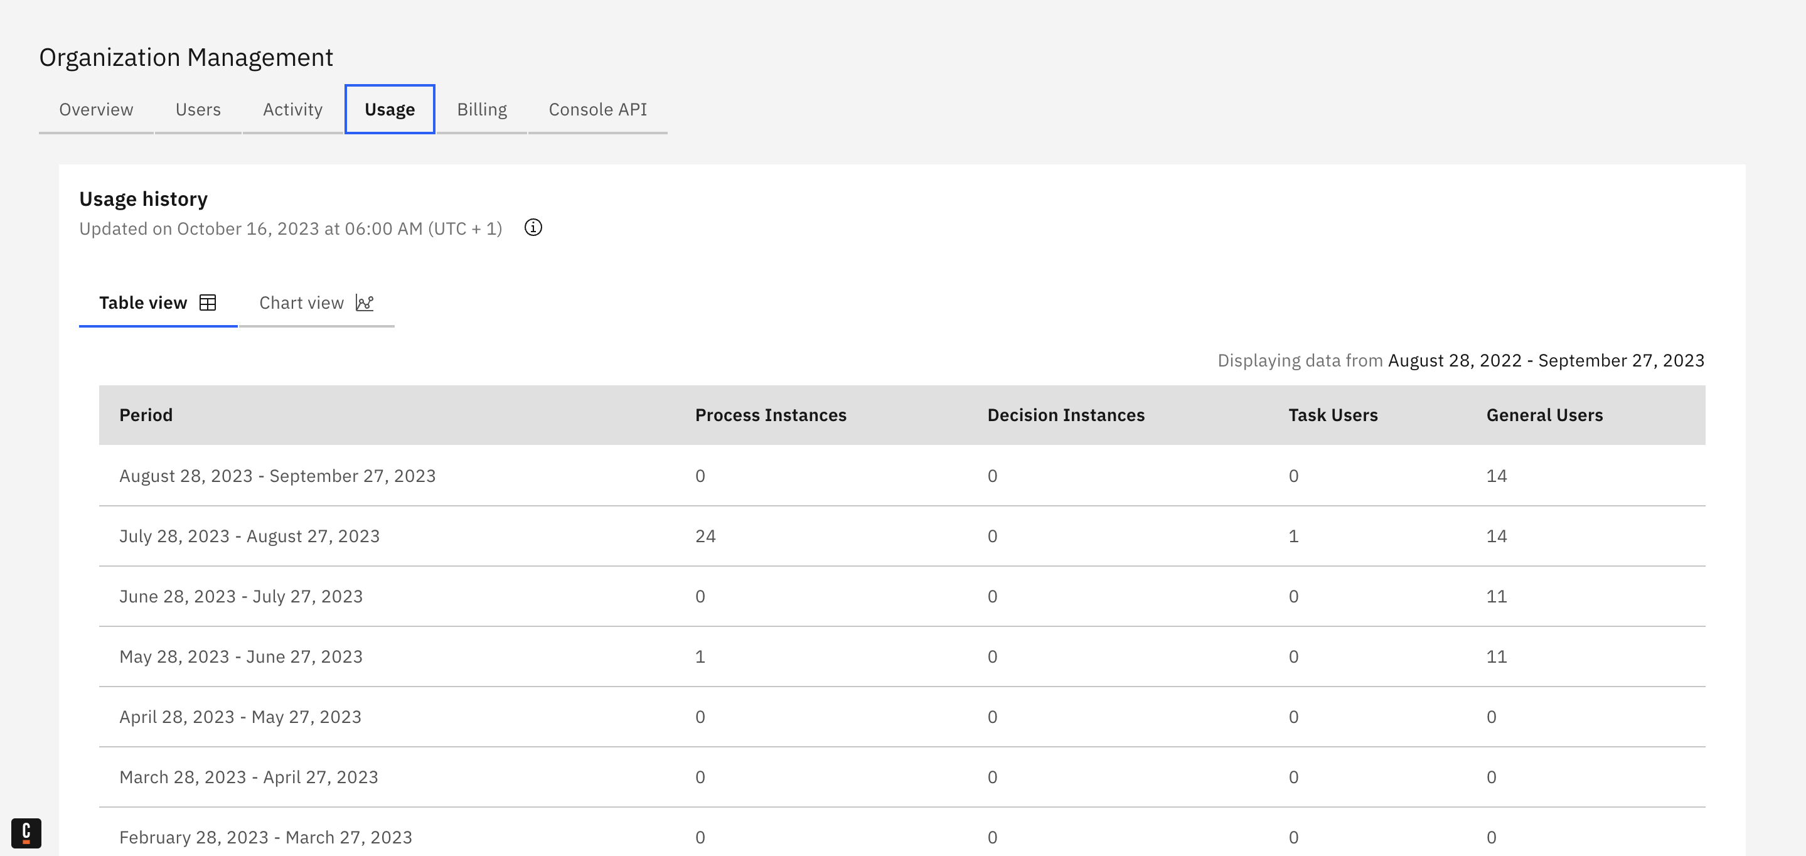Select the Usage tab
Image resolution: width=1806 pixels, height=856 pixels.
[389, 109]
